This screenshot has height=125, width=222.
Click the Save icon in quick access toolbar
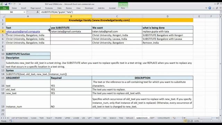6,4
